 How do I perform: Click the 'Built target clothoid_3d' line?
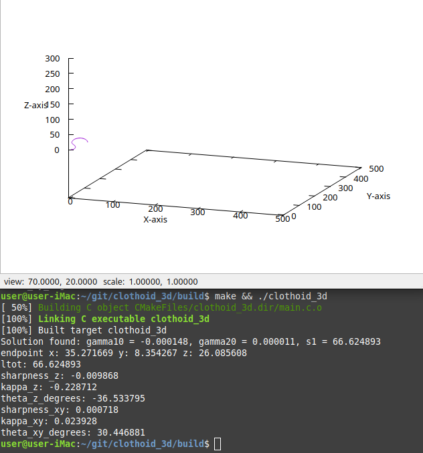coord(84,330)
